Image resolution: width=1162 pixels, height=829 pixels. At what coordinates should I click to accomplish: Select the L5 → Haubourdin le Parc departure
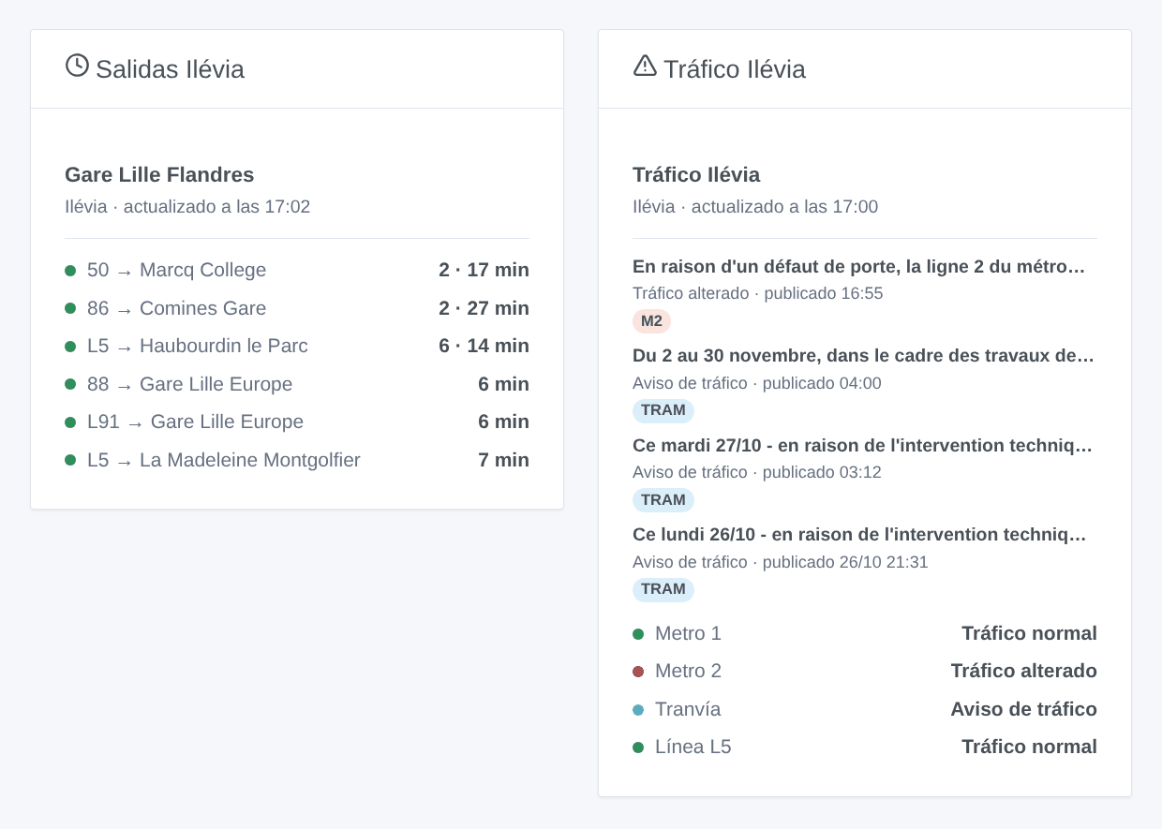click(x=297, y=347)
